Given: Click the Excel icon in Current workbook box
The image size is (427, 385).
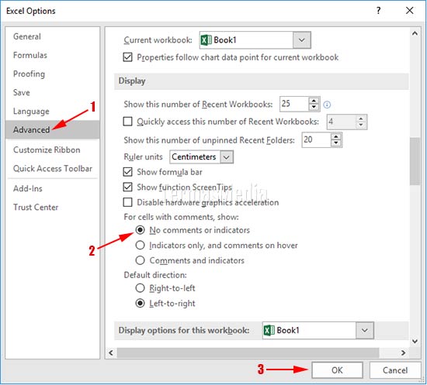Looking at the screenshot, I should pyautogui.click(x=207, y=40).
